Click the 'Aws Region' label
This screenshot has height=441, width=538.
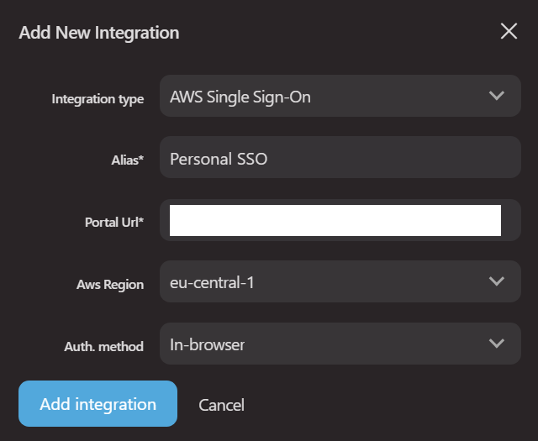tap(110, 285)
